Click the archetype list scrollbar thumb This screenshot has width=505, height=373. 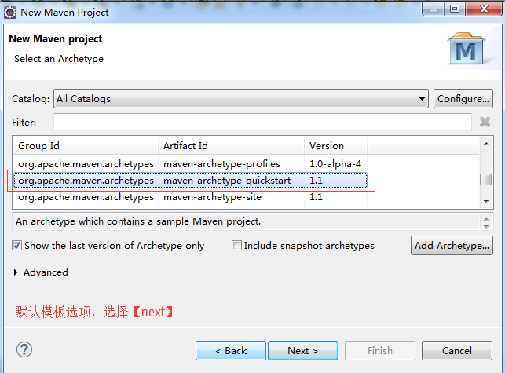click(x=486, y=180)
